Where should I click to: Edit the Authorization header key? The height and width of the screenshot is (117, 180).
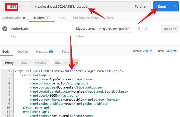[39, 29]
